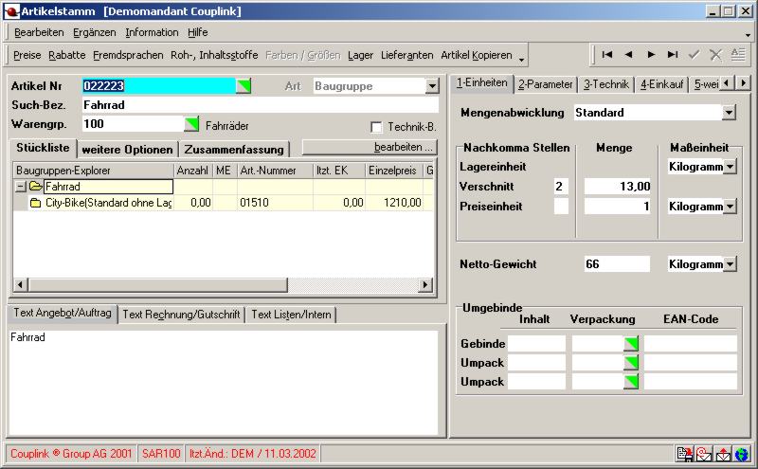Click green lookup button in Gebinde row
This screenshot has width=758, height=469.
[631, 344]
